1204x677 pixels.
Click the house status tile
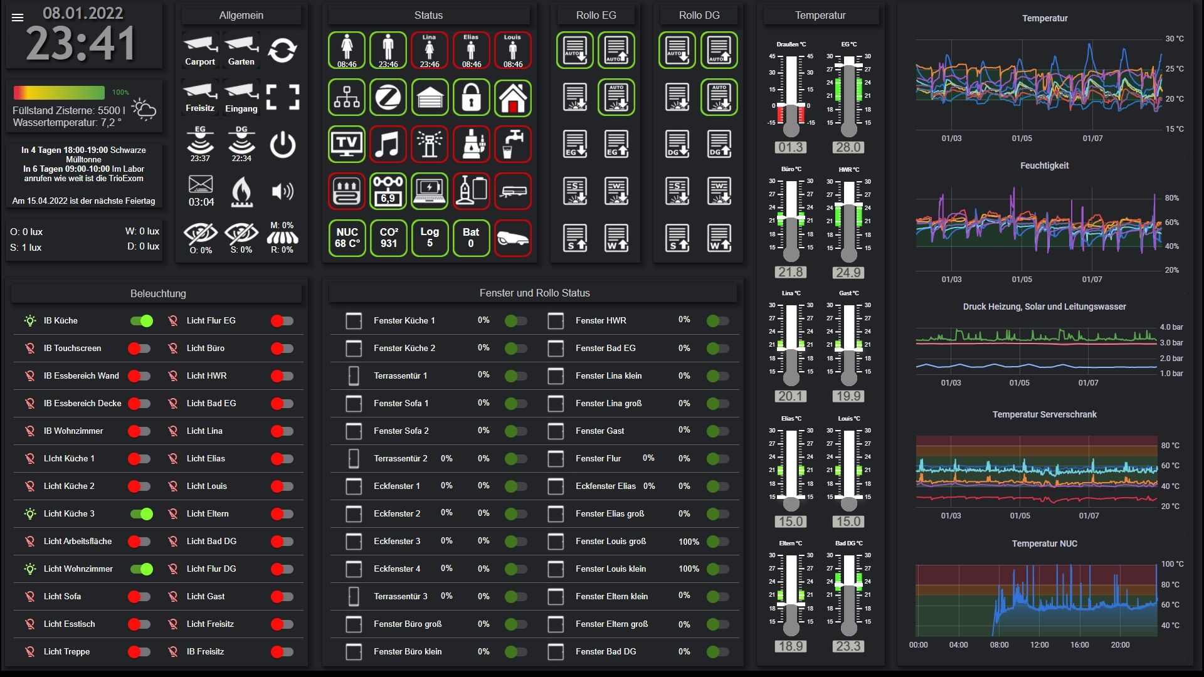coord(513,98)
